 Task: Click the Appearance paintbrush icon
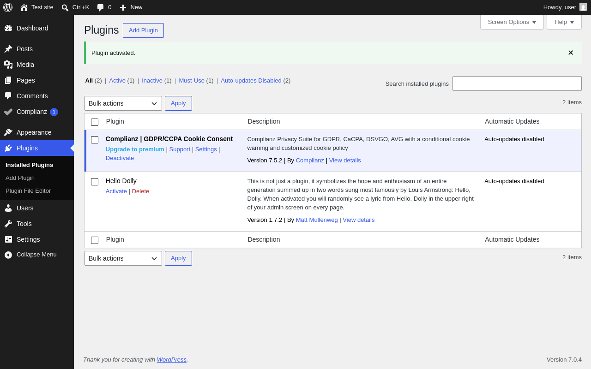8,132
